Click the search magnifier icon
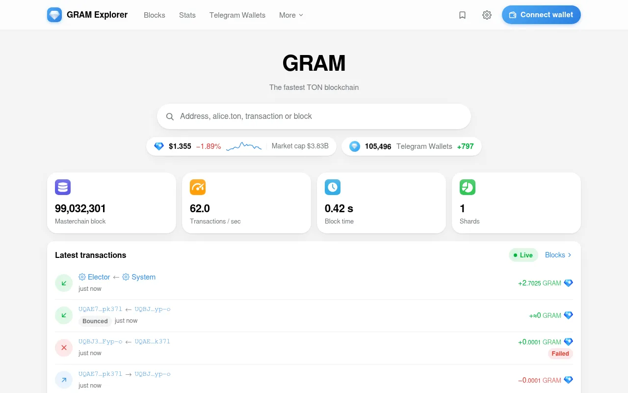The width and height of the screenshot is (628, 393). (x=170, y=116)
